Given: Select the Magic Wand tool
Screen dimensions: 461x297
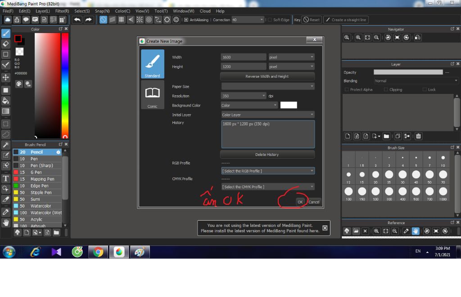Looking at the screenshot, I should (5, 145).
